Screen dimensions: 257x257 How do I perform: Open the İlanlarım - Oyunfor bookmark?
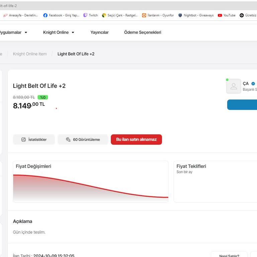[158, 15]
